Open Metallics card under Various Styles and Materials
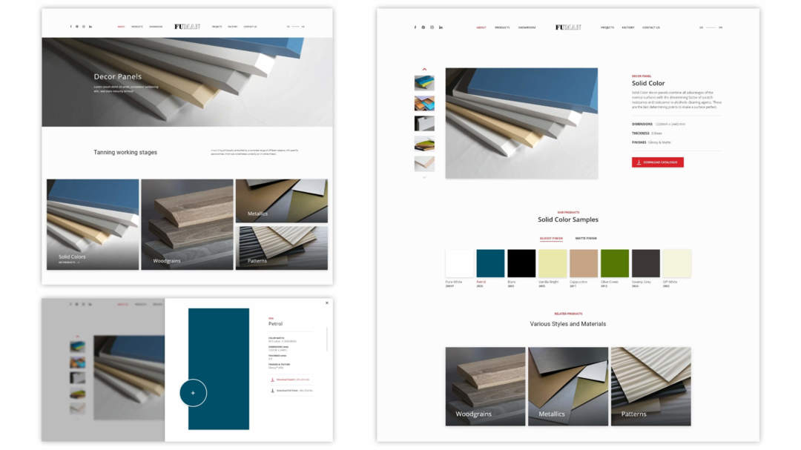Image resolution: width=801 pixels, height=450 pixels. 568,387
